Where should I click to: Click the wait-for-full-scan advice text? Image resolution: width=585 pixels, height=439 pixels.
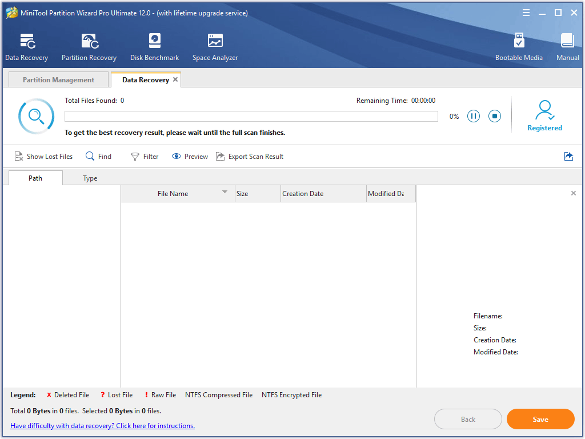point(175,133)
